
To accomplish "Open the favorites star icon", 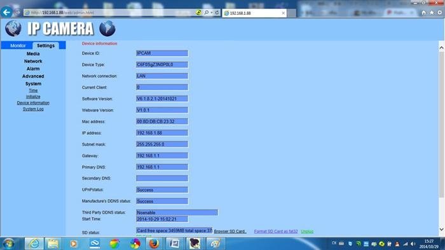I will [432, 13].
